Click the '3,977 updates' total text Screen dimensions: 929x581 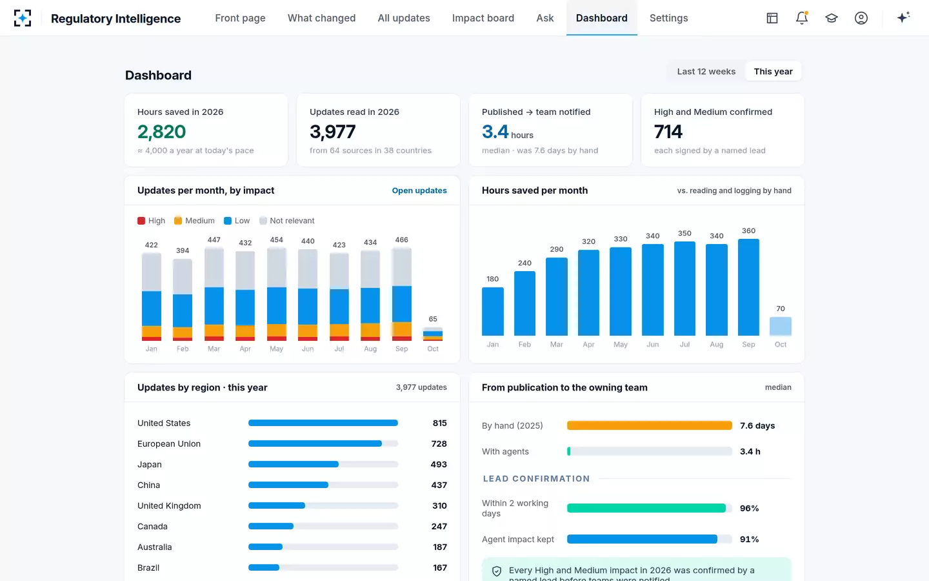[421, 387]
